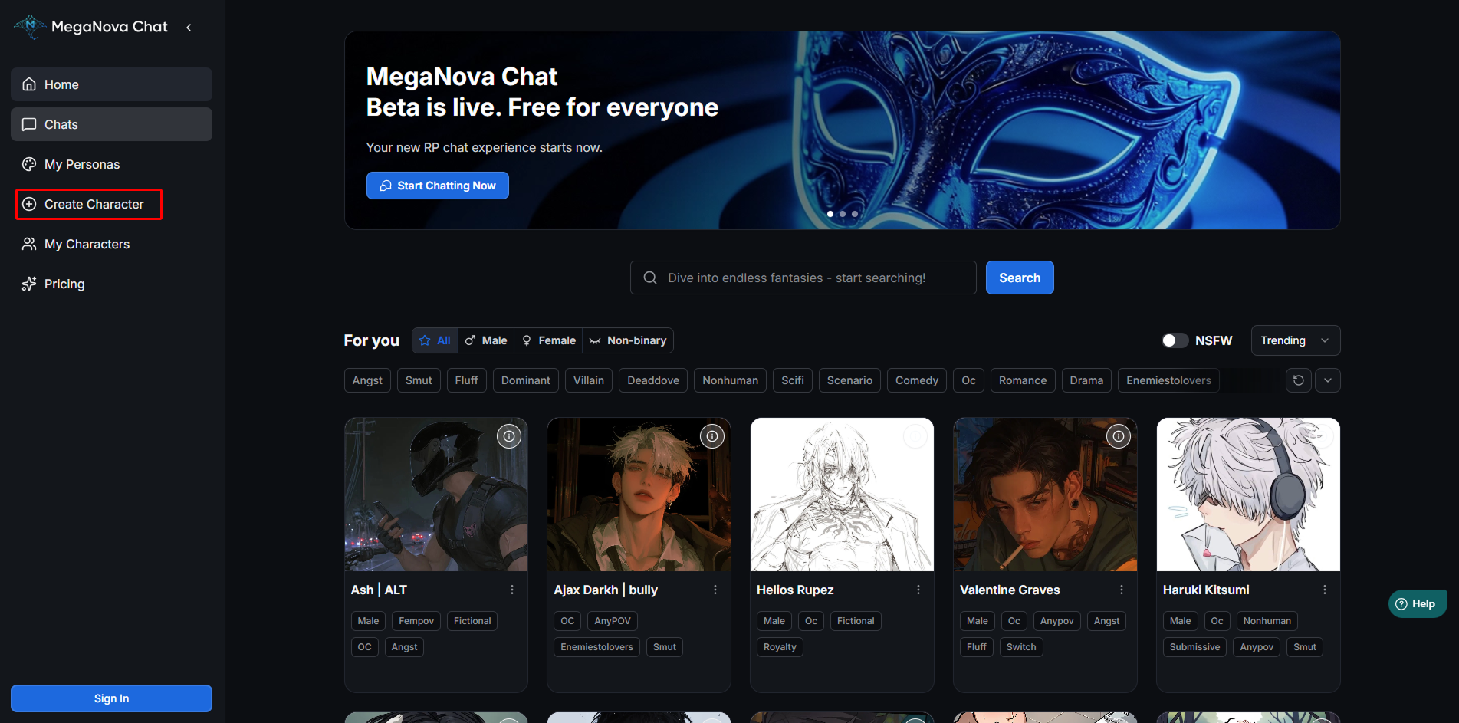
Task: Click the Start Chatting Now button
Action: pos(437,186)
